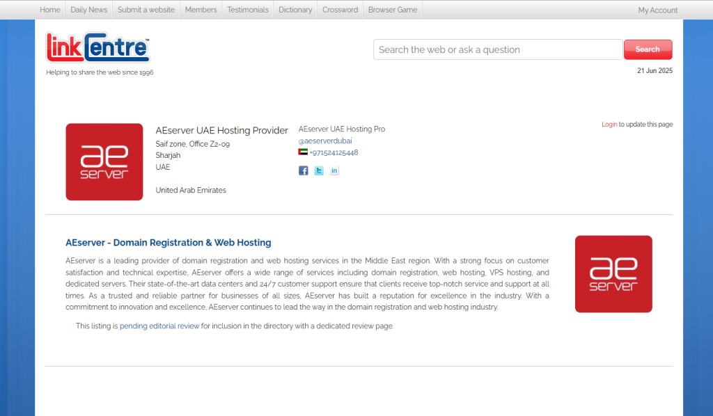Click the +971524125448 phone link
The image size is (713, 416).
click(334, 152)
